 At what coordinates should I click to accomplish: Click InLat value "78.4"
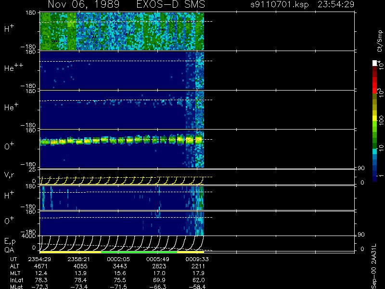click(x=80, y=280)
